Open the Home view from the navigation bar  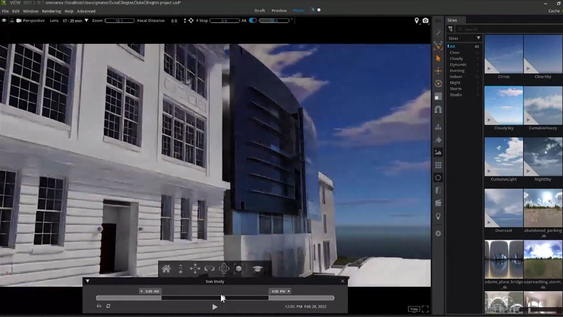[166, 268]
